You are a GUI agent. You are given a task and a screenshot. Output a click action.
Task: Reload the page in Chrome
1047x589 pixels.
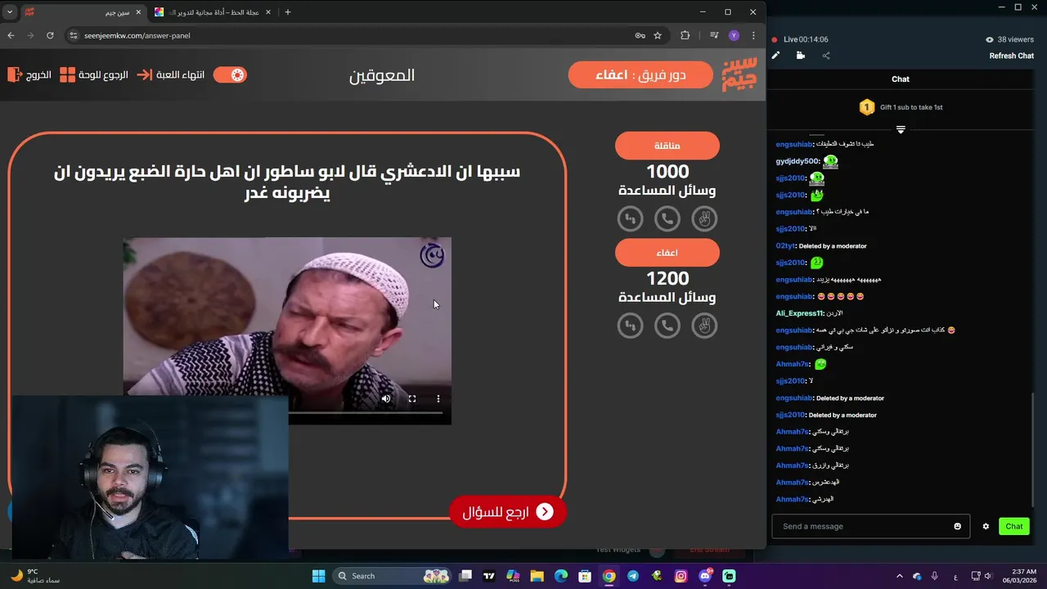50,35
